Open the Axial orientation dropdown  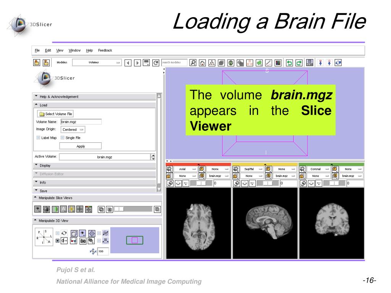(185, 169)
